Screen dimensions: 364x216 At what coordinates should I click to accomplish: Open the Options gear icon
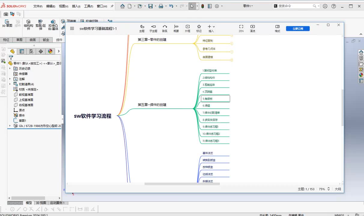217,6
